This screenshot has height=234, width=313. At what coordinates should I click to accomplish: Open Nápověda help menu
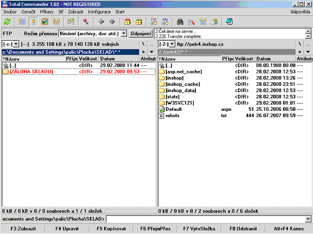tap(300, 12)
